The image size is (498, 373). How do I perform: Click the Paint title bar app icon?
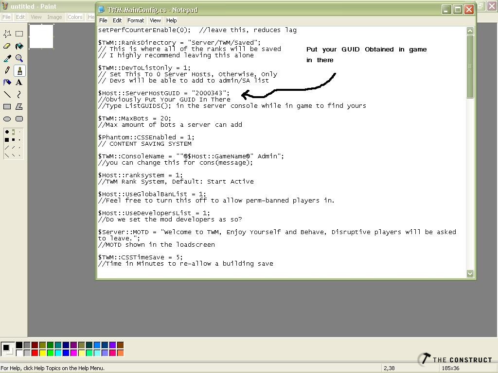[4, 6]
